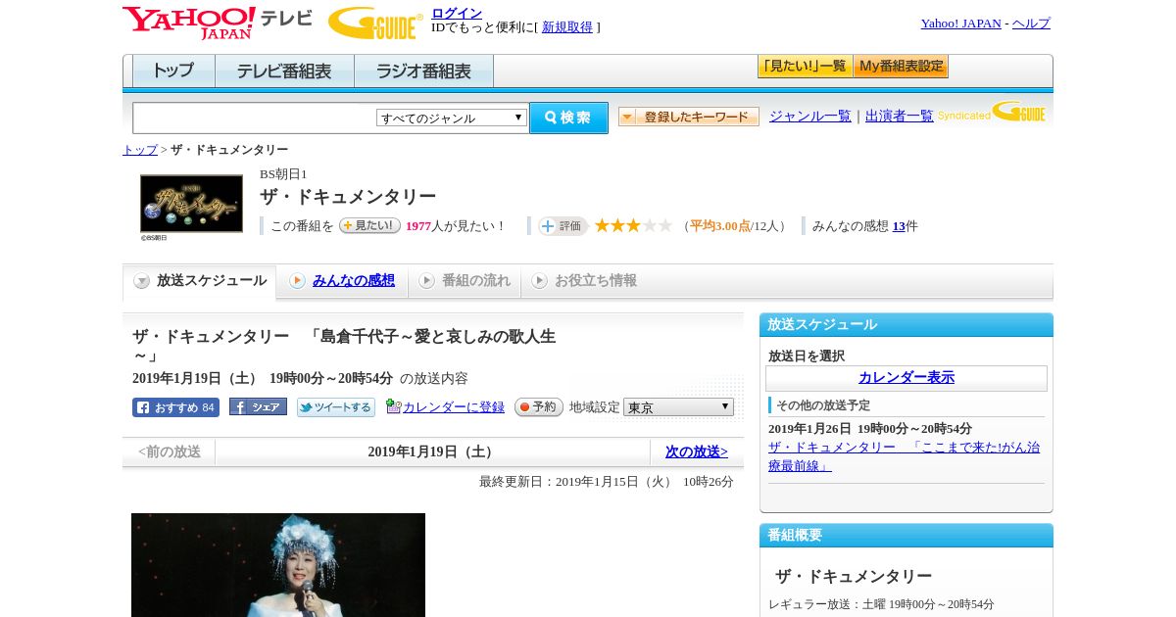The image size is (1176, 617).
Task: Click the search keyword input field
Action: (x=255, y=118)
